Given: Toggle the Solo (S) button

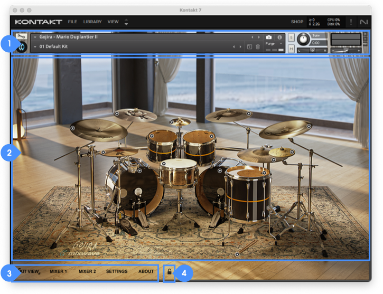Looking at the screenshot, I should [291, 38].
